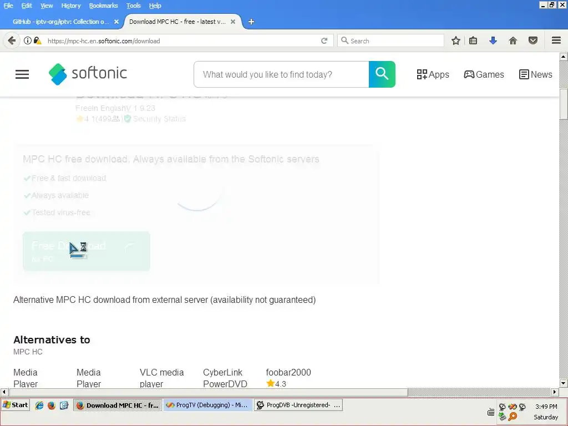
Task: Click the keyboard icon in system tray
Action: tap(491, 412)
